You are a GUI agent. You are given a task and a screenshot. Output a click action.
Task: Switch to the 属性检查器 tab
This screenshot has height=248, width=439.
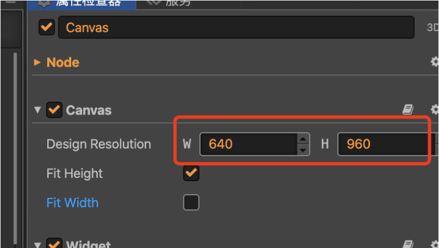82,3
